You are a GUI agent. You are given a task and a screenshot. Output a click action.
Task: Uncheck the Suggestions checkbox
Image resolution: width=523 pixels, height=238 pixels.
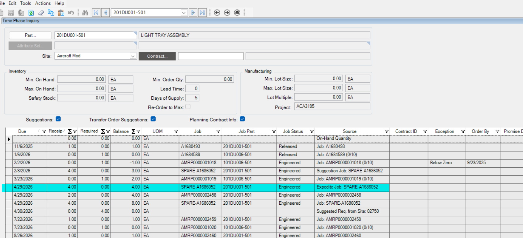[58, 119]
